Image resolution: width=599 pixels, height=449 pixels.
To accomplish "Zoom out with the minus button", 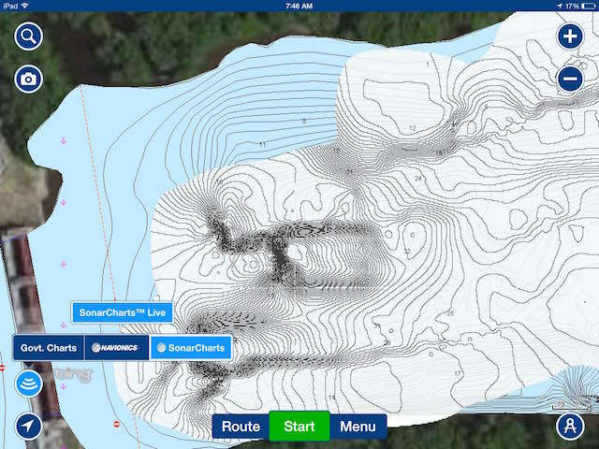I will coord(570,80).
